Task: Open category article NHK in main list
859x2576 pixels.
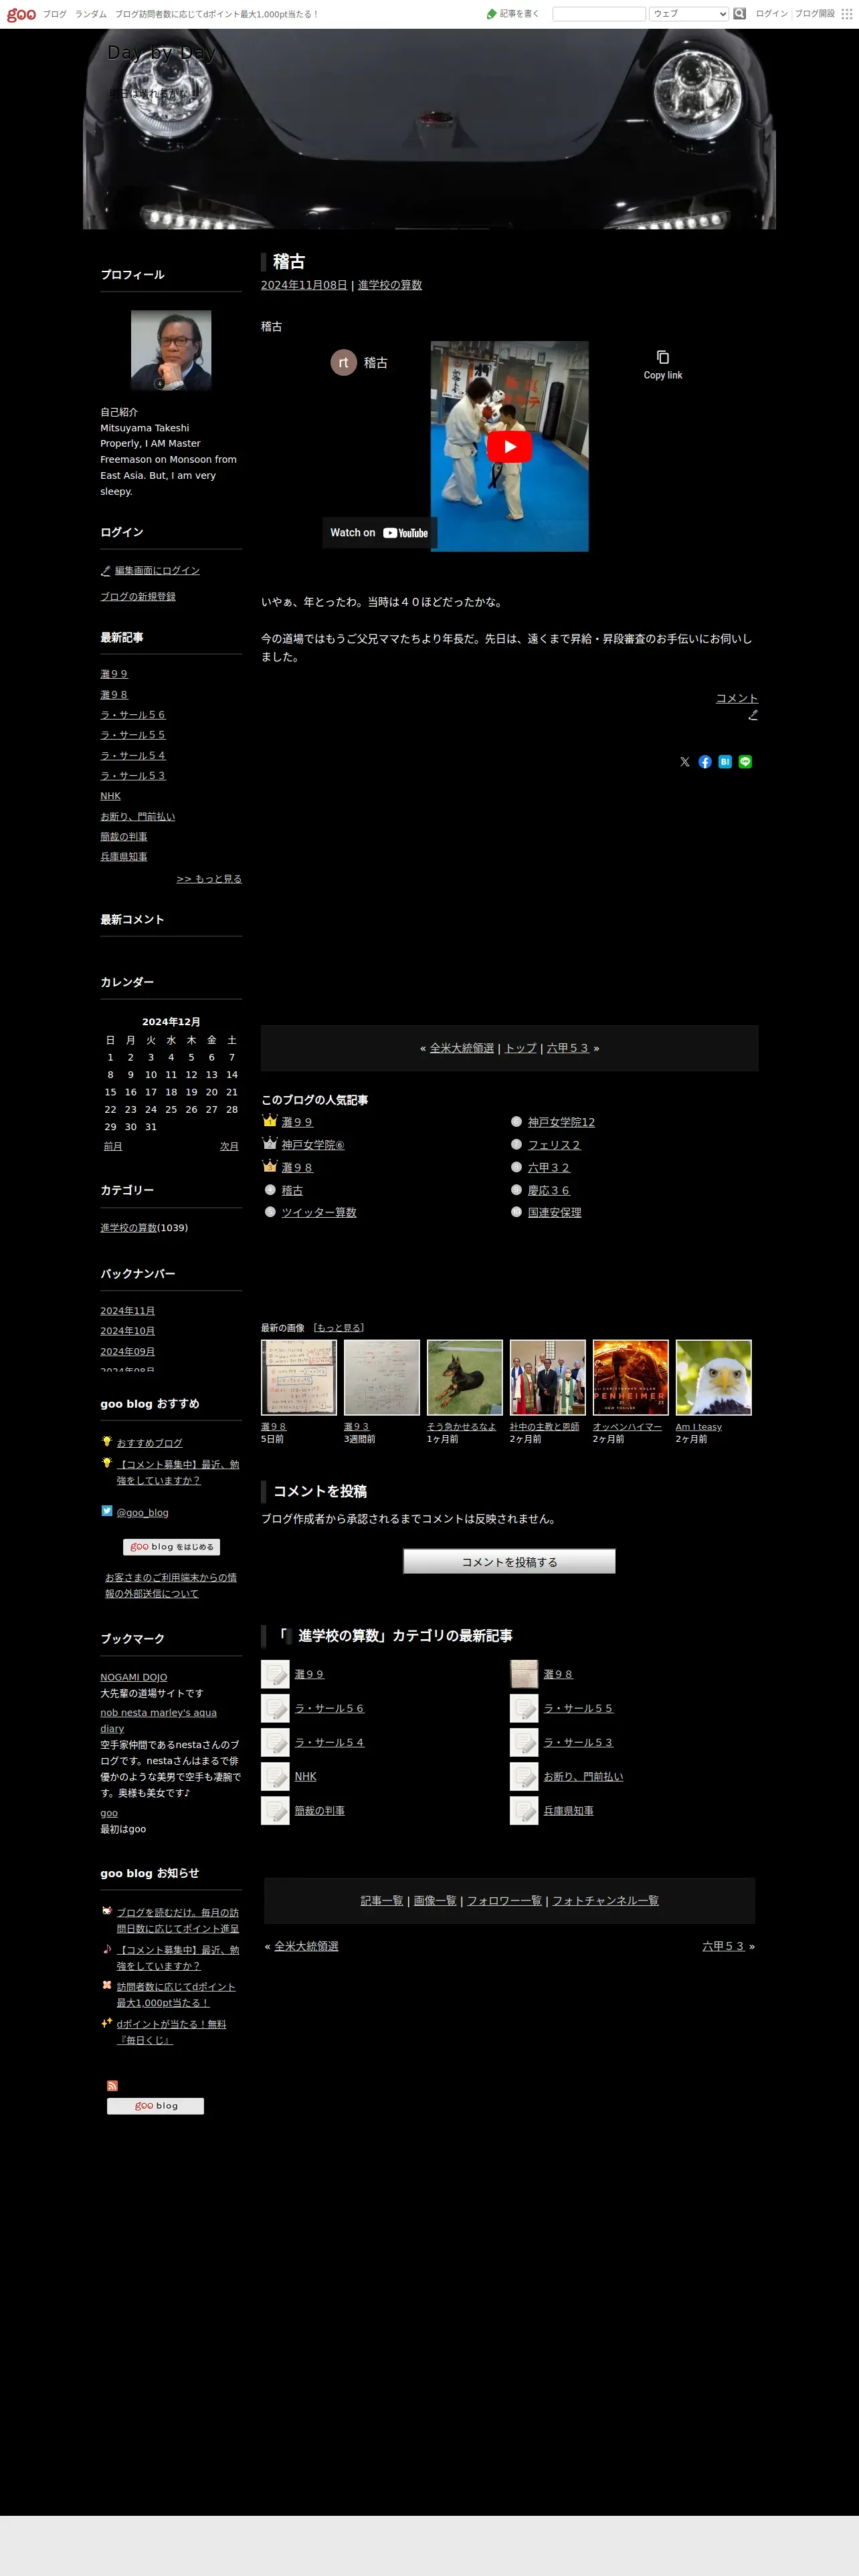Action: tap(305, 1776)
